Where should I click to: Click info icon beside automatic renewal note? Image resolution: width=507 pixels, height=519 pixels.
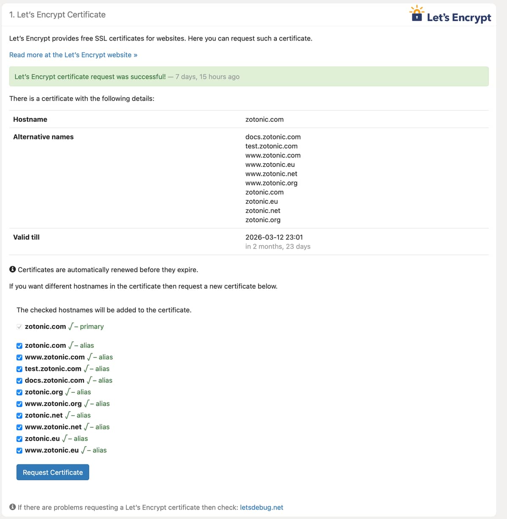(x=13, y=269)
